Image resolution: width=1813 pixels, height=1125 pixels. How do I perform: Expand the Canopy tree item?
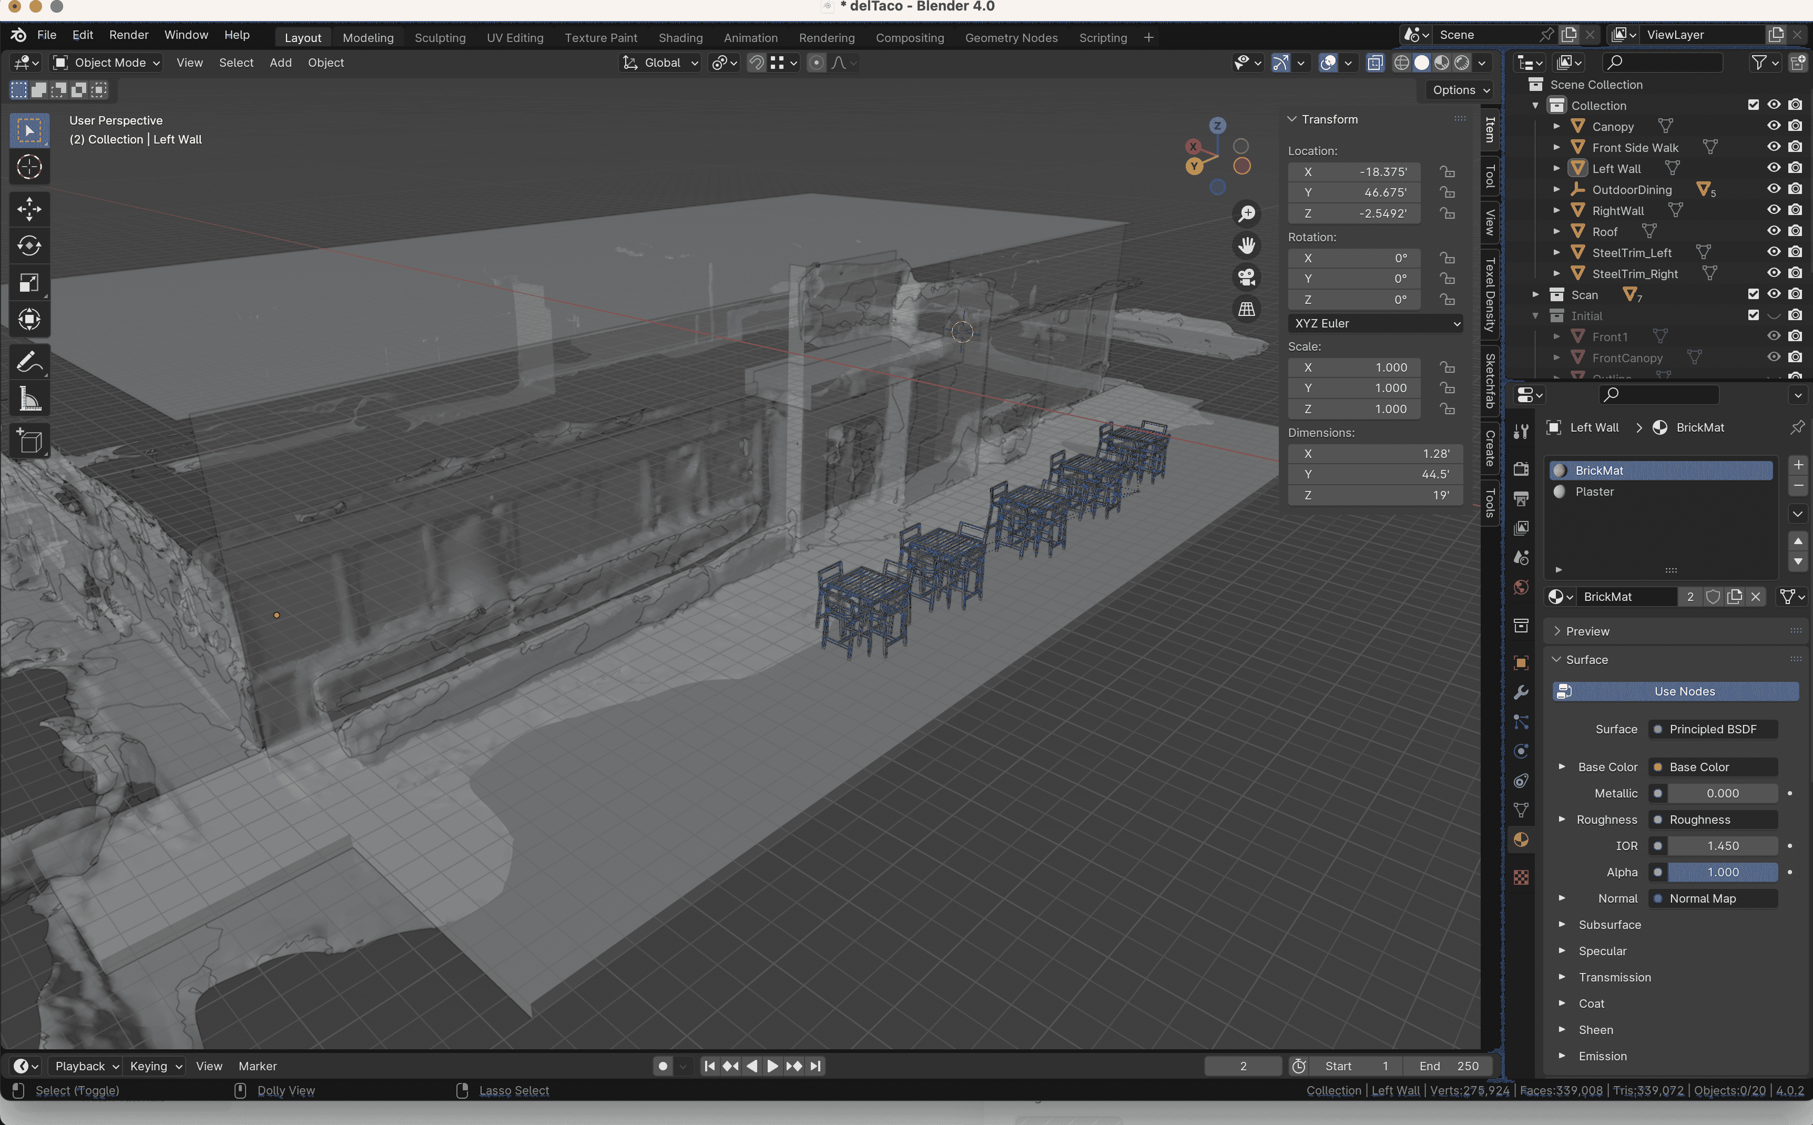1555,127
